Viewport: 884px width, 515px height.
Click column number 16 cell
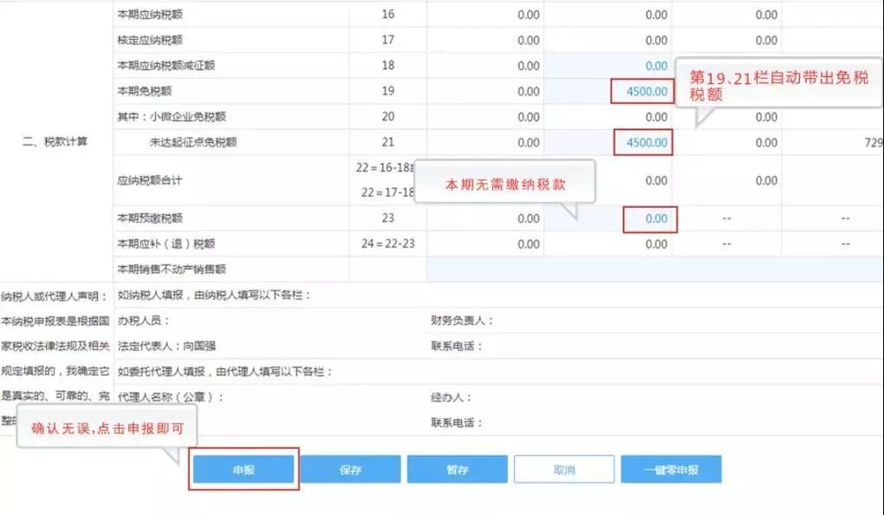point(388,14)
